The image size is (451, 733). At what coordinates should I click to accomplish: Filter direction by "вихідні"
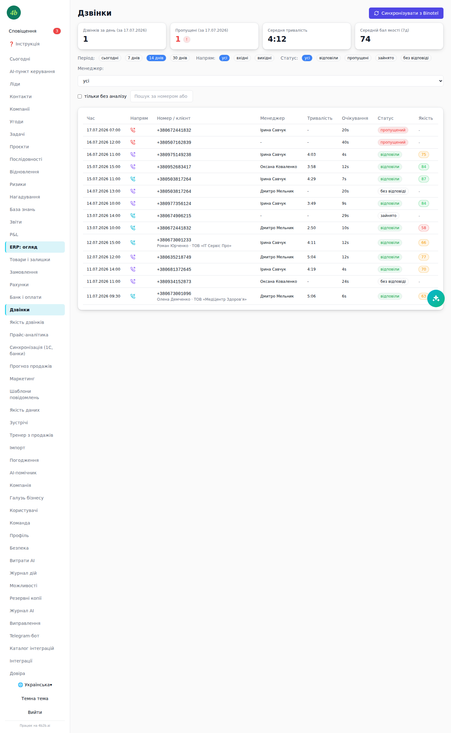[x=264, y=58]
